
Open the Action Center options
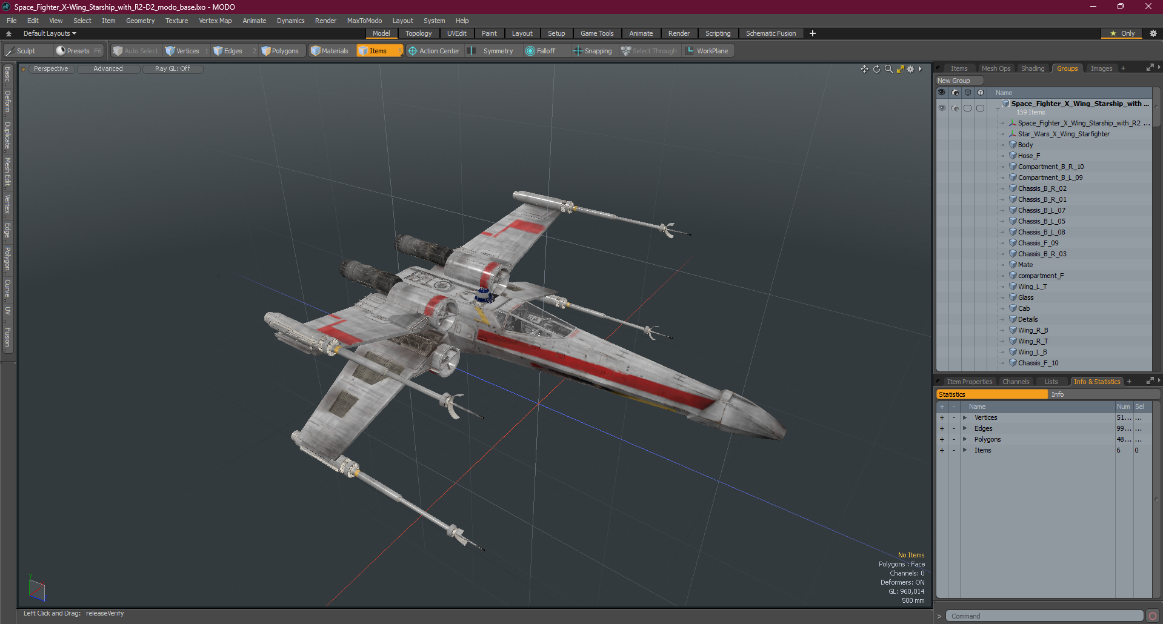pos(435,51)
